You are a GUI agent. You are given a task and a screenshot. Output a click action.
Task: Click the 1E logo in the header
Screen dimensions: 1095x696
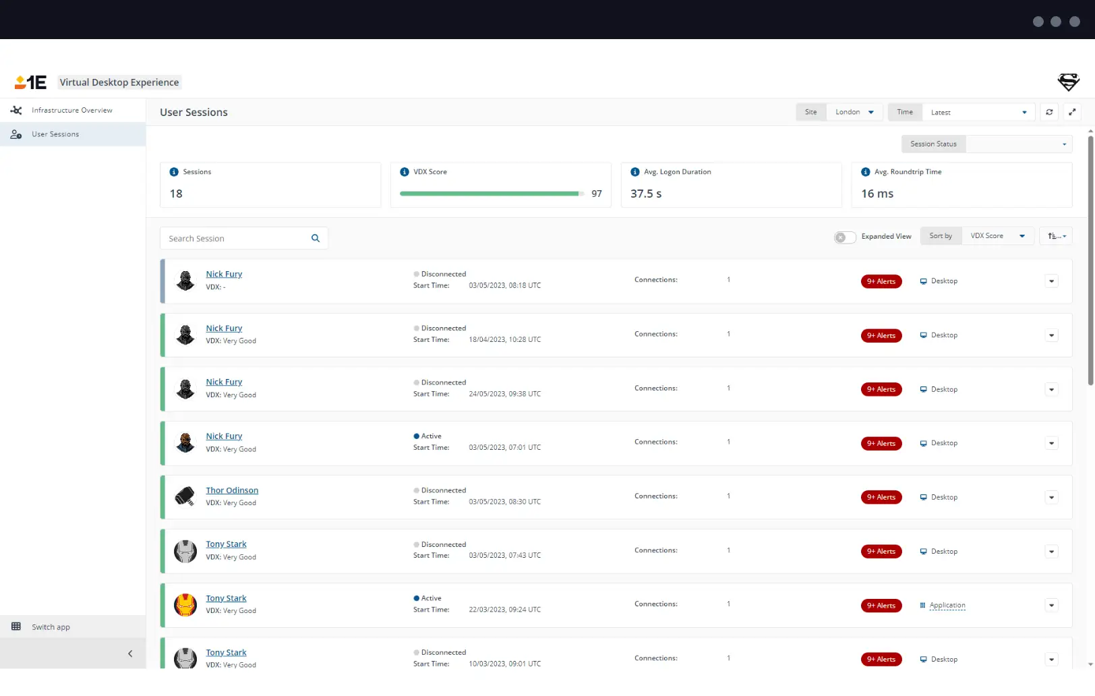pyautogui.click(x=30, y=82)
